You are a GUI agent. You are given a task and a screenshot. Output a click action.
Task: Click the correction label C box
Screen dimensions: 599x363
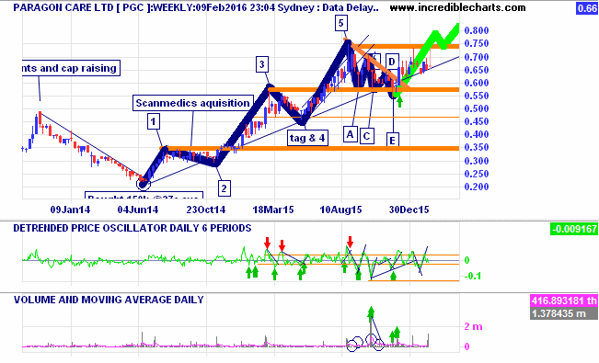pos(367,135)
